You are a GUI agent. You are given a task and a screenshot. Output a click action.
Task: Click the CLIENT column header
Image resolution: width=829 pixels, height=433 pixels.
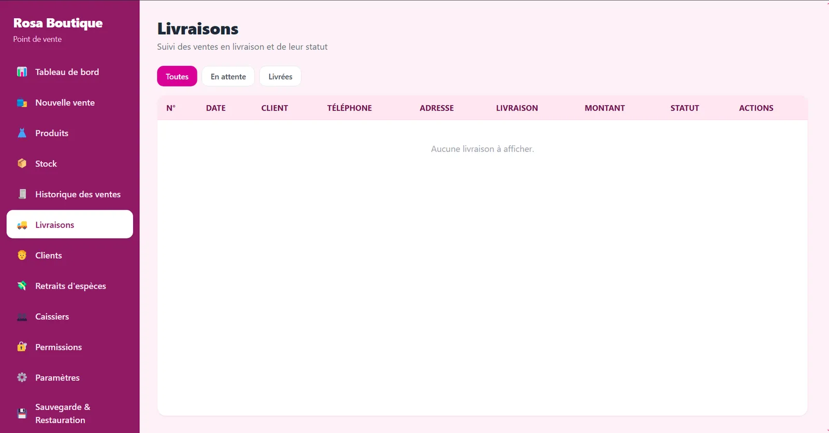point(275,108)
